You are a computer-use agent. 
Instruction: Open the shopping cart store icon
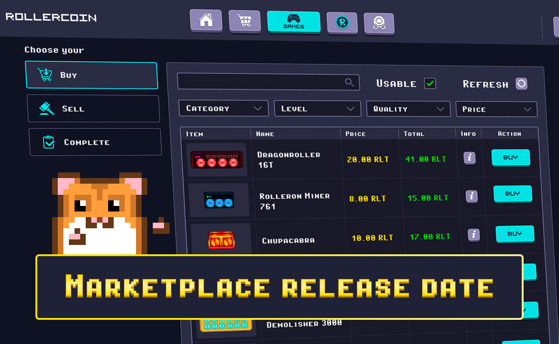coord(244,21)
